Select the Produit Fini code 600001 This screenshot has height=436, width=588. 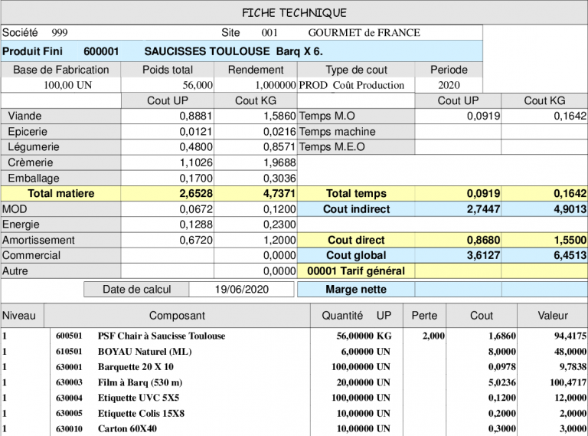pyautogui.click(x=101, y=51)
